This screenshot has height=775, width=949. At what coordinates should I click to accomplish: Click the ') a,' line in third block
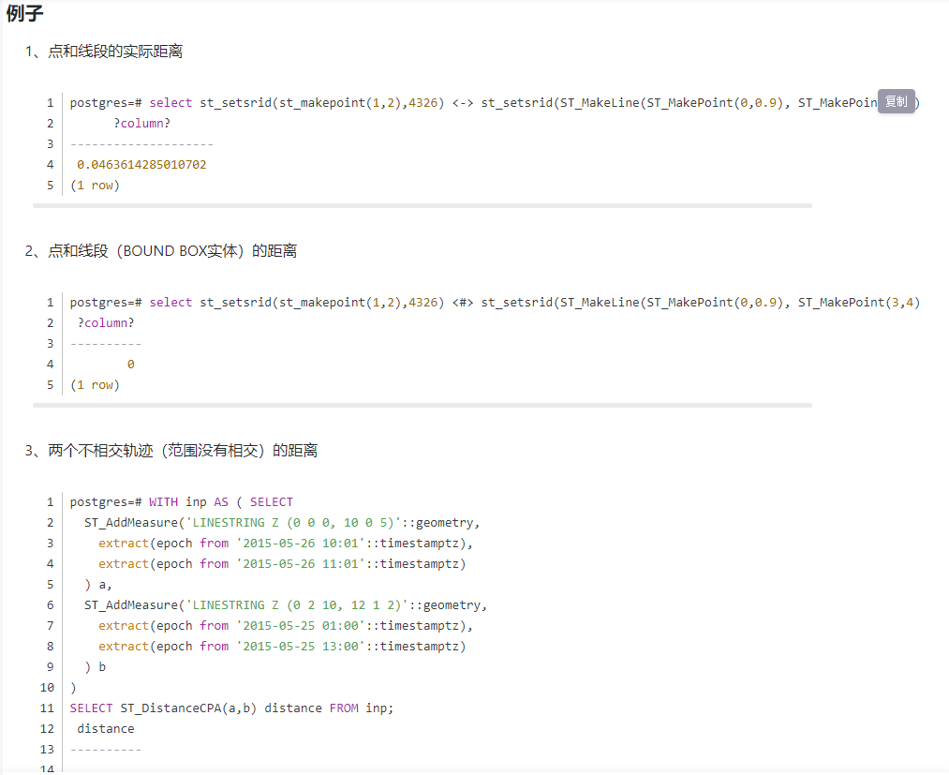tap(98, 585)
